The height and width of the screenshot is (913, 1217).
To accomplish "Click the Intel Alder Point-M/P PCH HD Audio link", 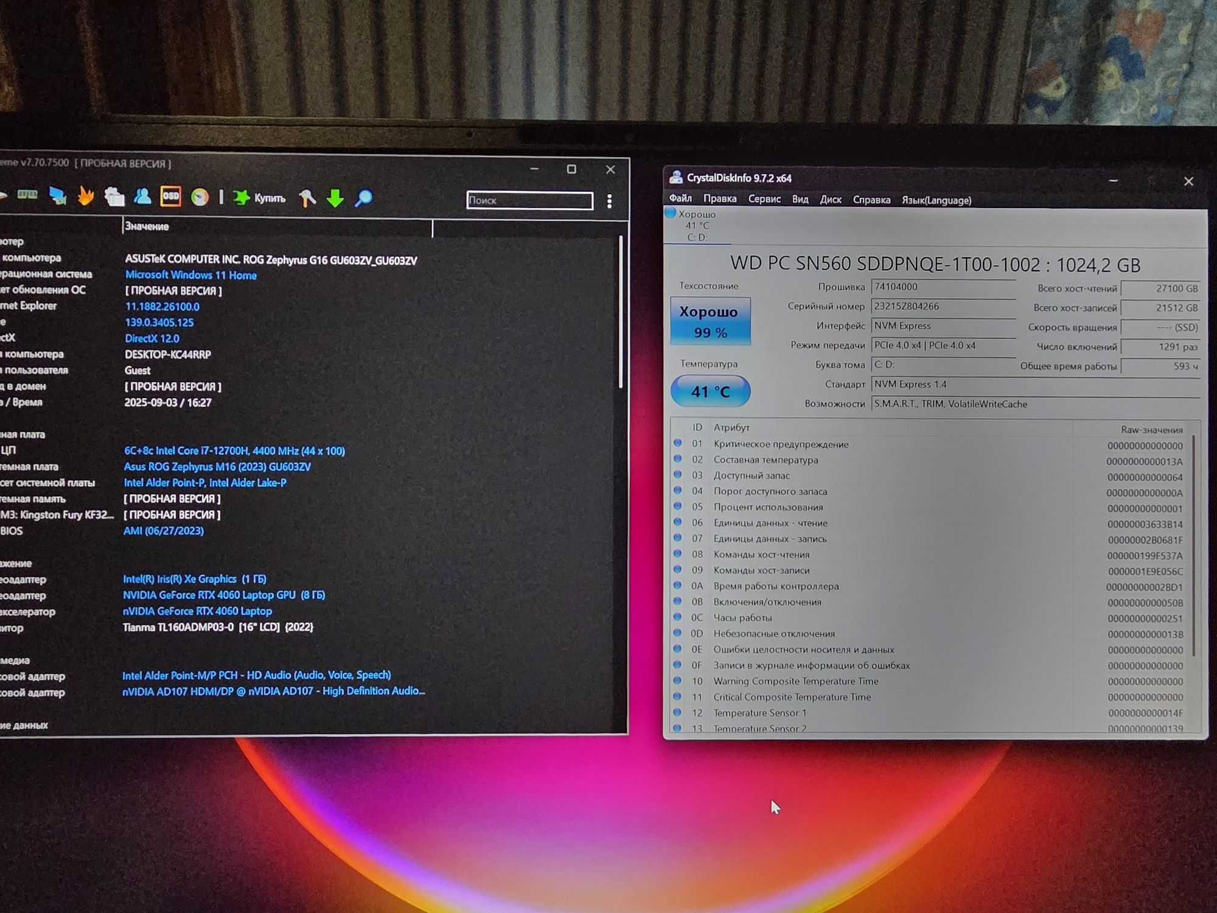I will pyautogui.click(x=256, y=675).
